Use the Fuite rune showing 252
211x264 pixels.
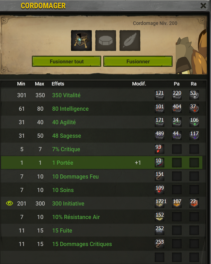(x=160, y=230)
